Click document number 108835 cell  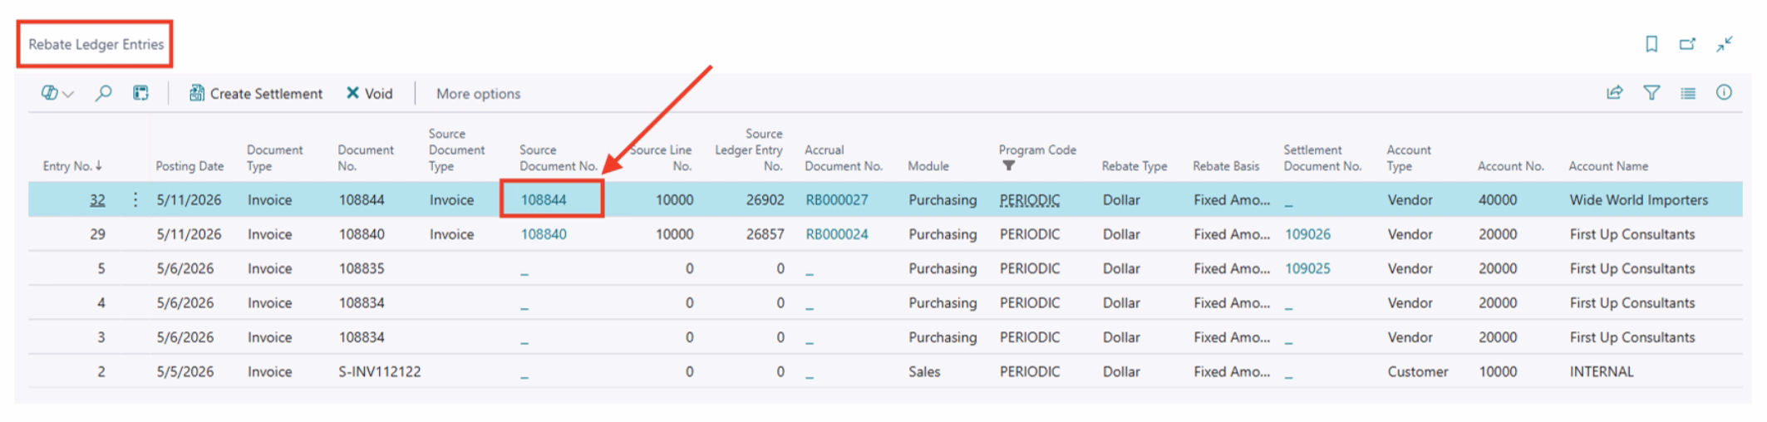click(x=361, y=268)
